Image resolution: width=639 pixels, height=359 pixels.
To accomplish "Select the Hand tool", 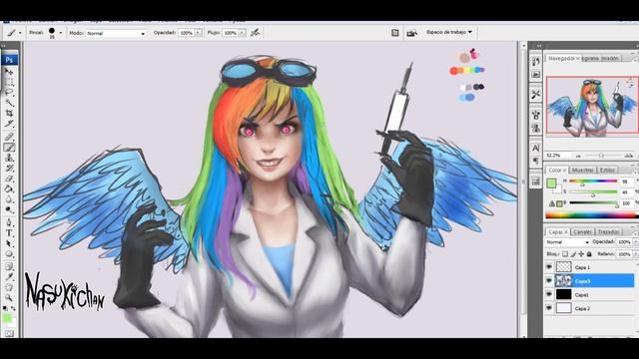I will 9,287.
